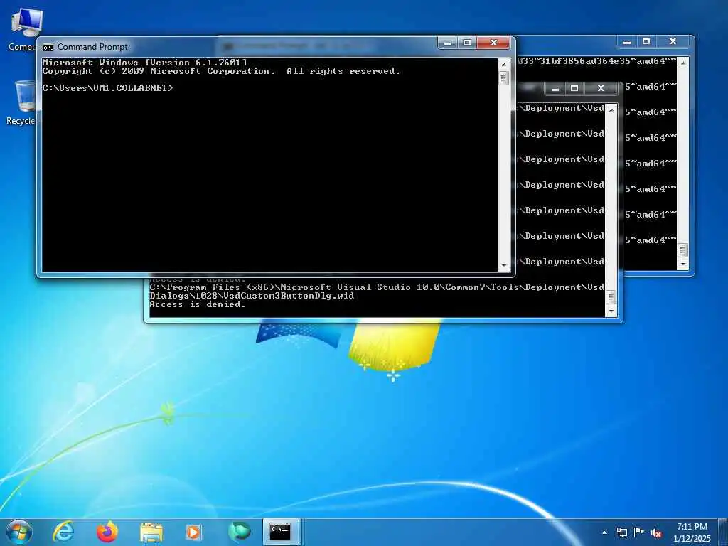Click scroll-down arrow in front Command Prompt
Screen dimensions: 728x546
pos(504,266)
